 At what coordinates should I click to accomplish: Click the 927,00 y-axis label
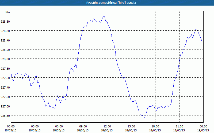tap(5, 106)
